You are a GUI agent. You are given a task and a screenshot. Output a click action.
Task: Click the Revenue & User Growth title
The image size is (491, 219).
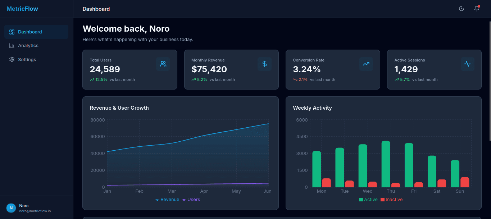coord(119,108)
